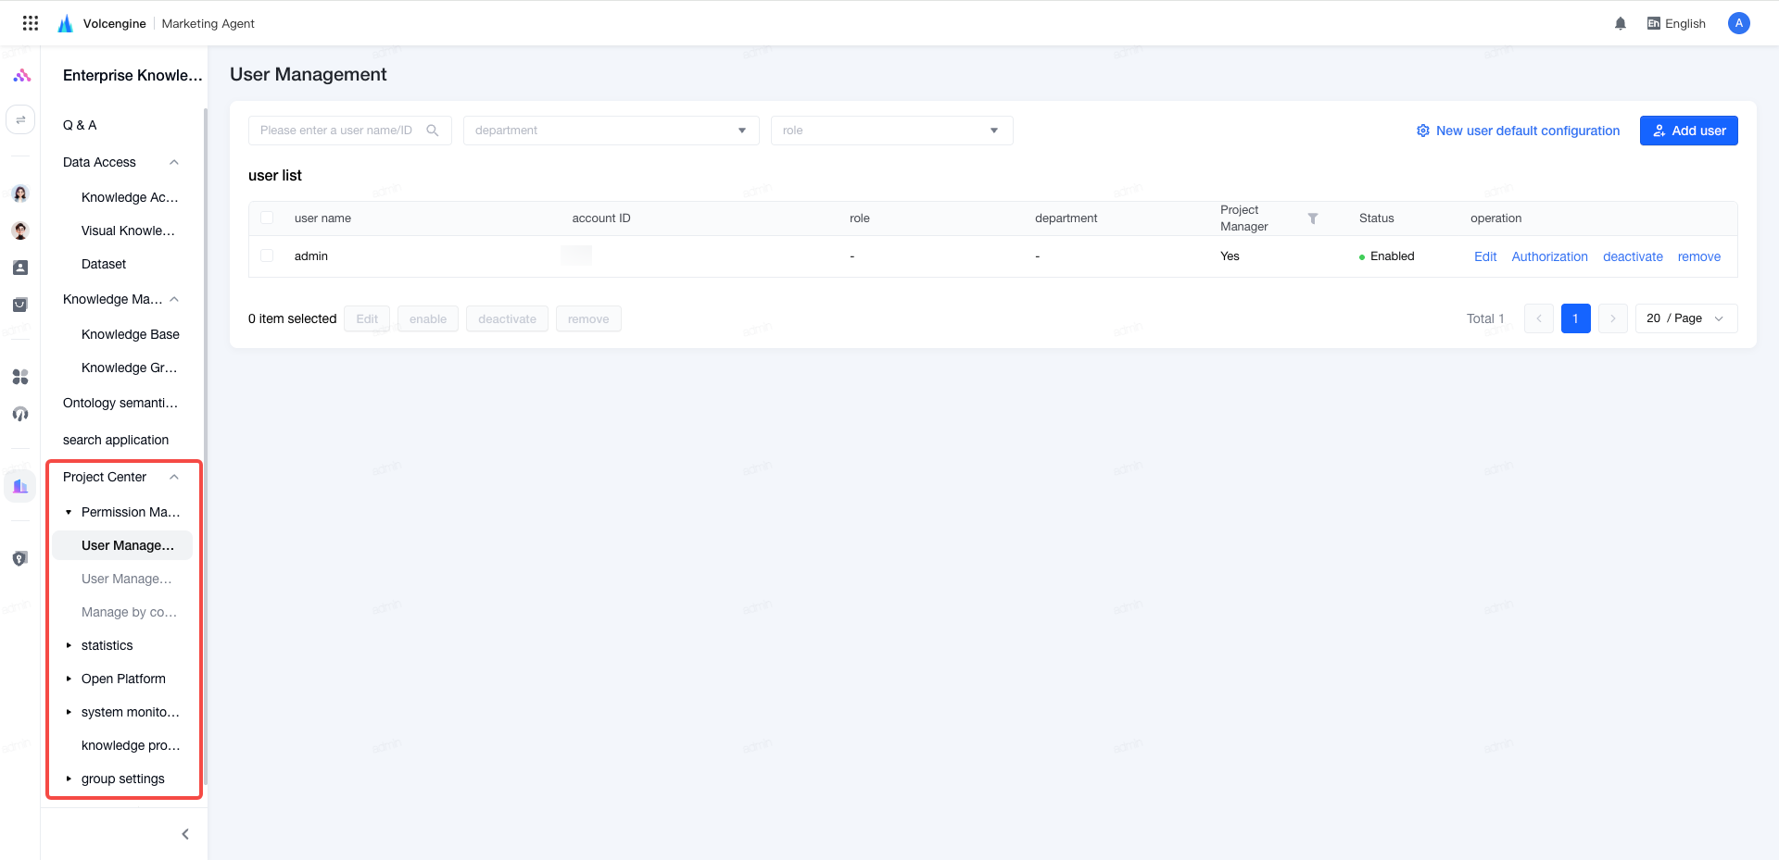Collapse the sidebar with arrow icon
The height and width of the screenshot is (860, 1779).
coord(185,834)
